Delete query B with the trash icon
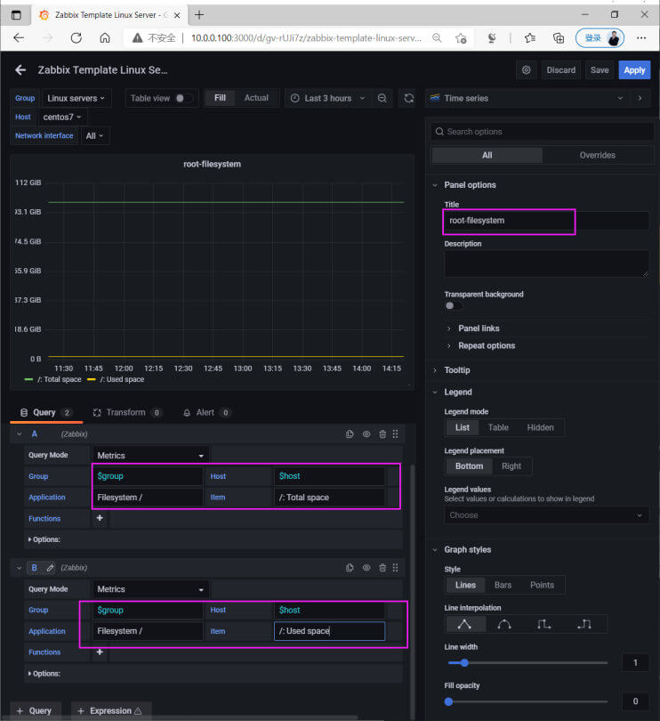Viewport: 660px width, 721px height. [x=382, y=567]
